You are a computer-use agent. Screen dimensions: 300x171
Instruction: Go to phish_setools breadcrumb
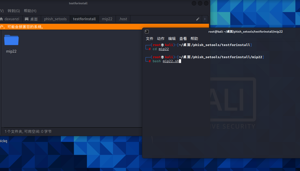(x=55, y=19)
